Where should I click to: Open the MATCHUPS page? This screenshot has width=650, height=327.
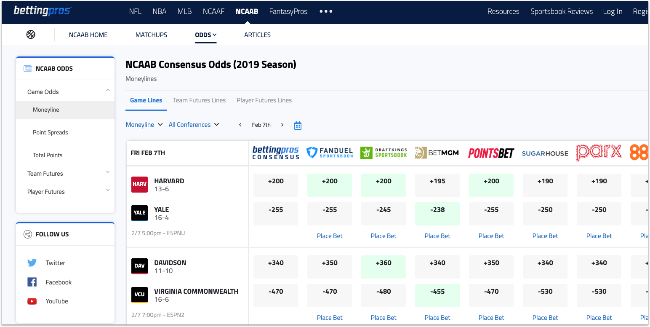pos(151,35)
